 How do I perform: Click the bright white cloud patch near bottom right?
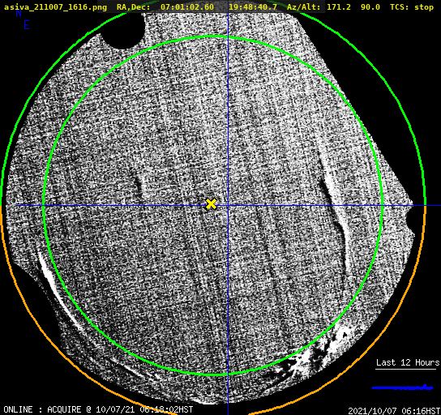[318, 352]
